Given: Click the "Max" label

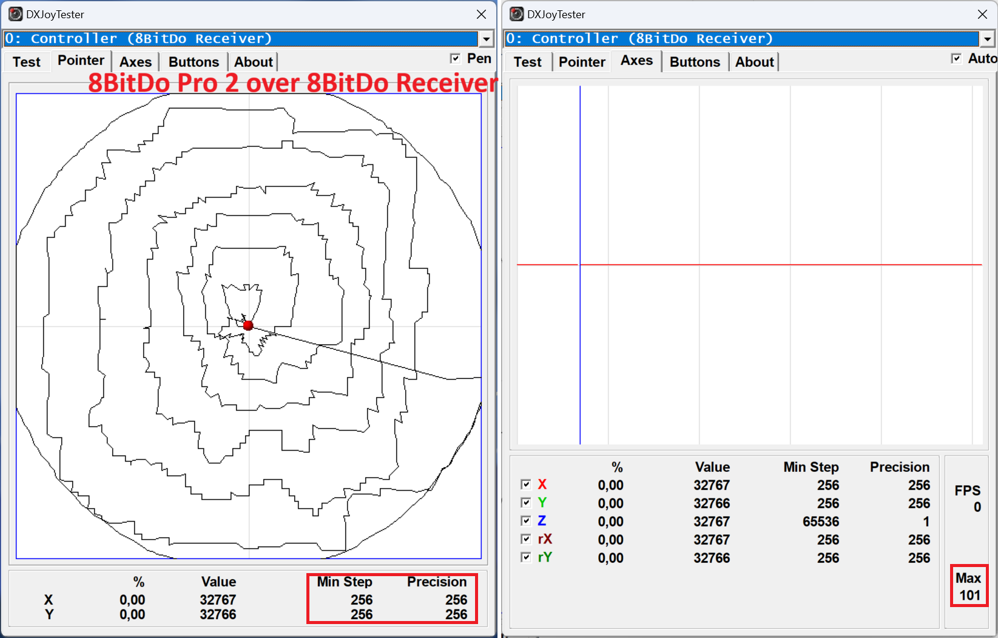Looking at the screenshot, I should (968, 578).
